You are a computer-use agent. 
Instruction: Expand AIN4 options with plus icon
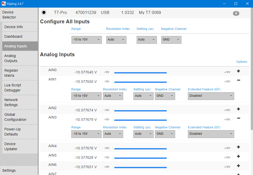click(238, 147)
